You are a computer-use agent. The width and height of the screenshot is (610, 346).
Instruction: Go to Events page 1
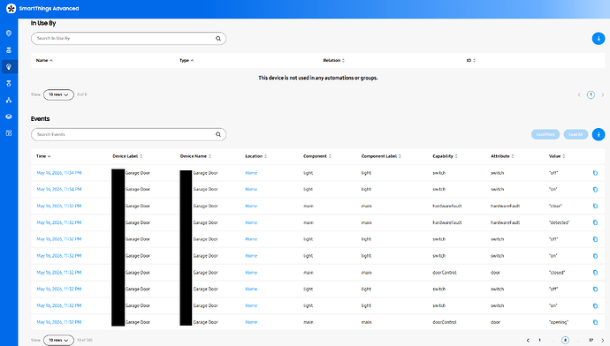point(539,340)
